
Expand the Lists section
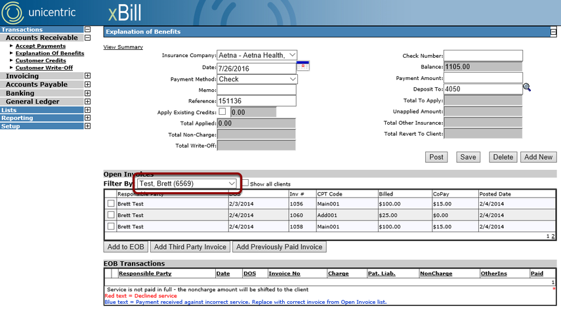[87, 110]
